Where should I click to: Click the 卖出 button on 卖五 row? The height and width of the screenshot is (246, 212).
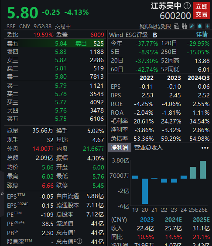81,43
